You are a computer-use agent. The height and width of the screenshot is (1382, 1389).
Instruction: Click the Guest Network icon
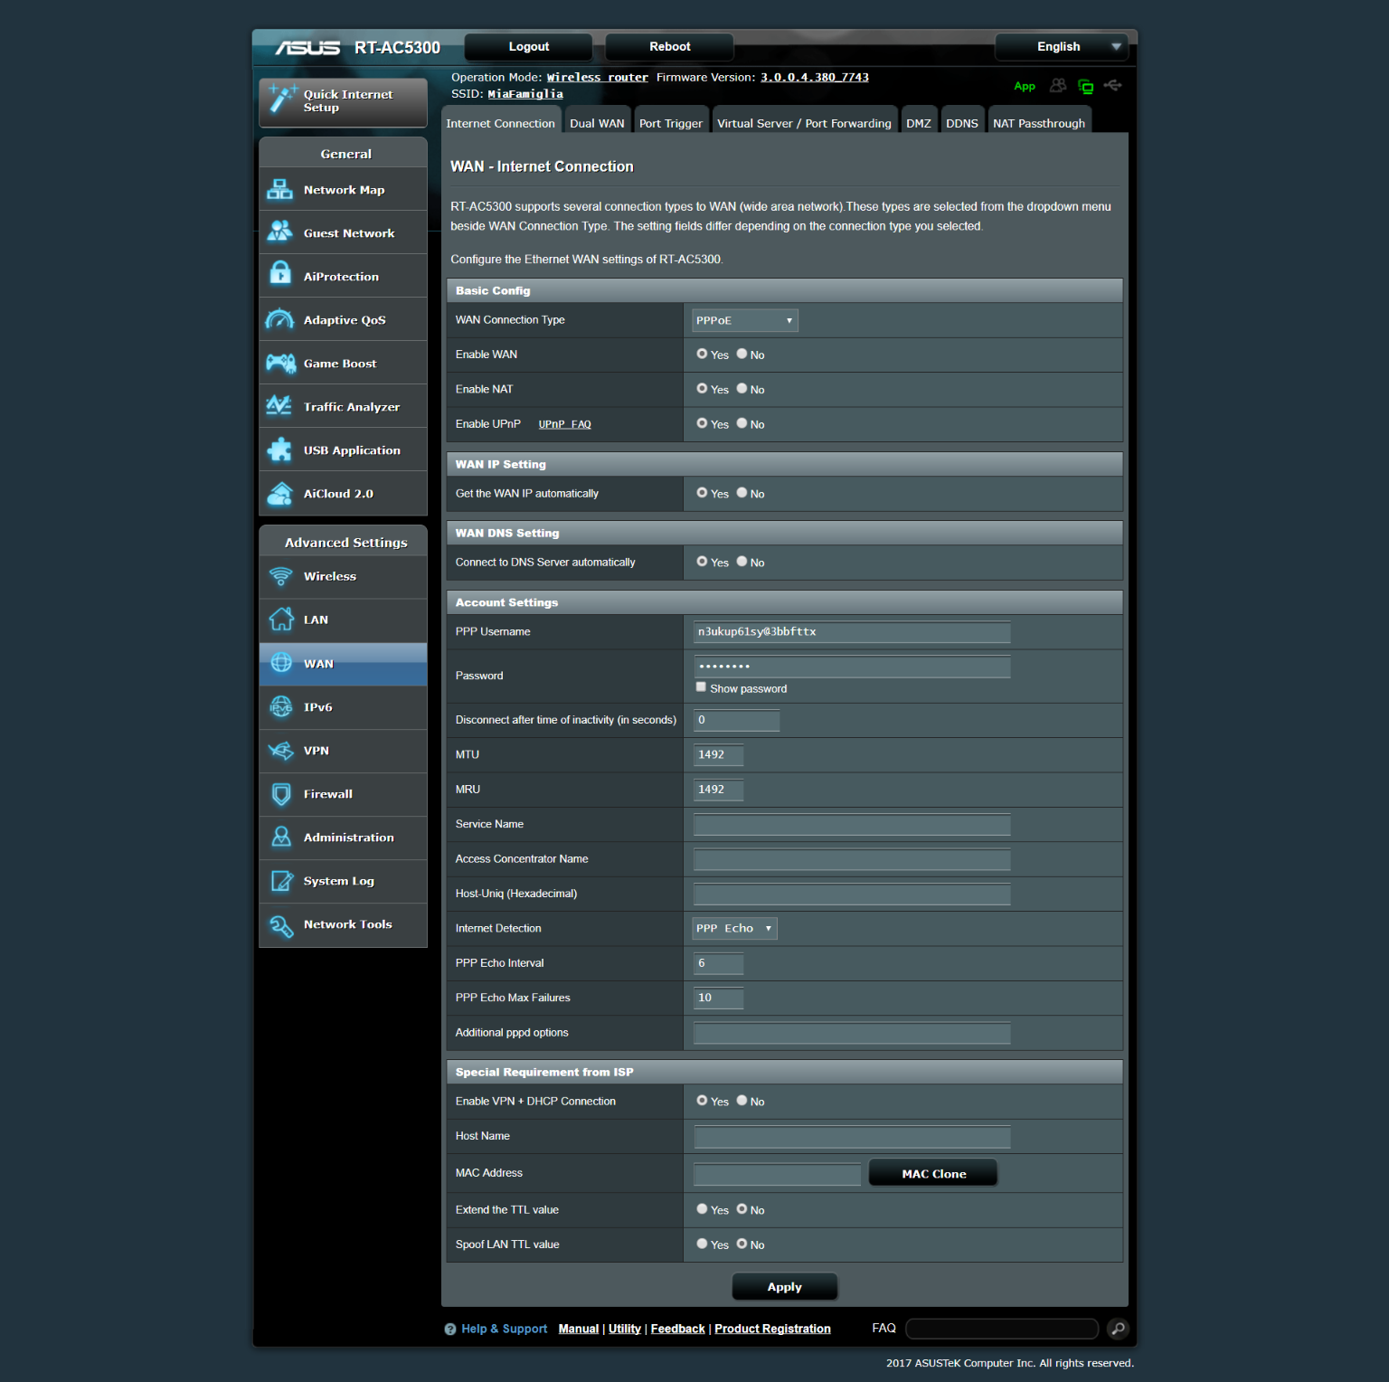280,232
